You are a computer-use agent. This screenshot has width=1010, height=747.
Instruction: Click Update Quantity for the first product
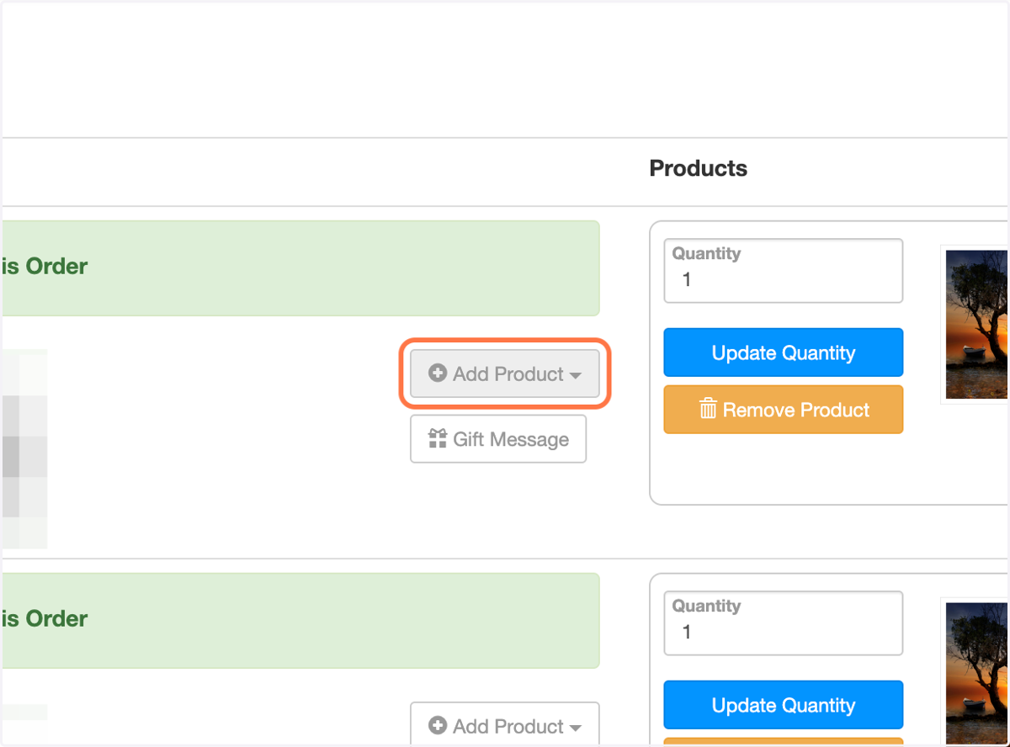(x=784, y=352)
